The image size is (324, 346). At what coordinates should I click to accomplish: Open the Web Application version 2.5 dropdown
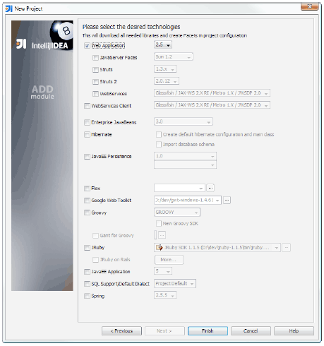click(x=163, y=44)
